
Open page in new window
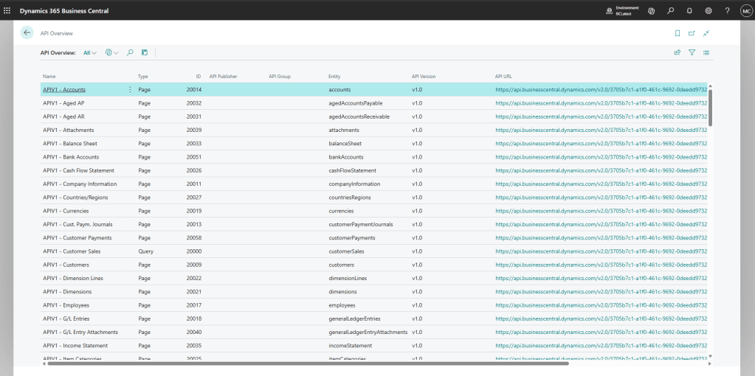[x=692, y=33]
